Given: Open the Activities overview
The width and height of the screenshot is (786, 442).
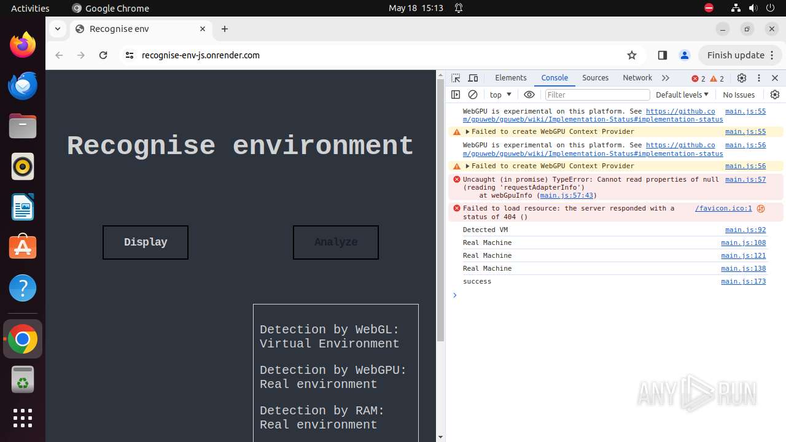Looking at the screenshot, I should pyautogui.click(x=30, y=8).
